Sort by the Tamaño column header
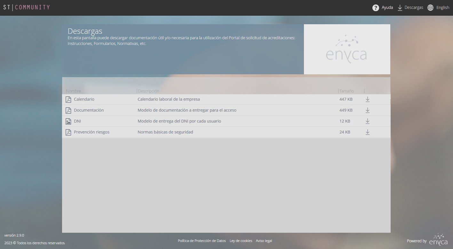The image size is (453, 249). click(x=346, y=91)
